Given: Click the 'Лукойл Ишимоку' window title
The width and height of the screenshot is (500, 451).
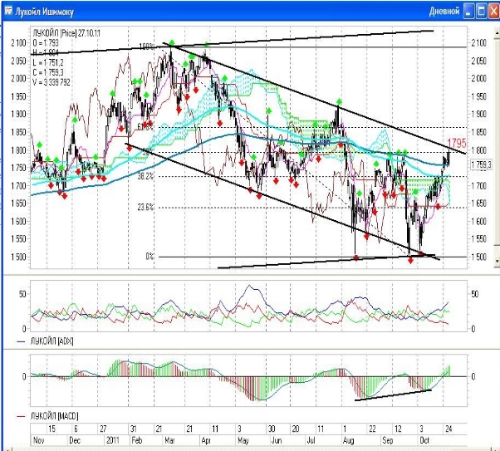Looking at the screenshot, I should coord(44,12).
